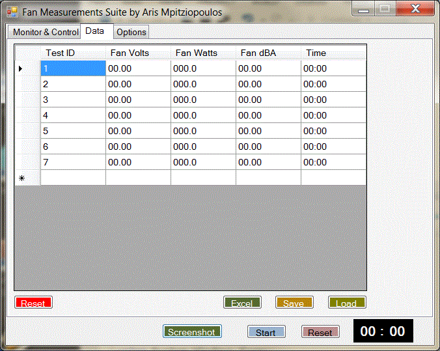
Task: Select Test ID cell 1
Action: 73,68
